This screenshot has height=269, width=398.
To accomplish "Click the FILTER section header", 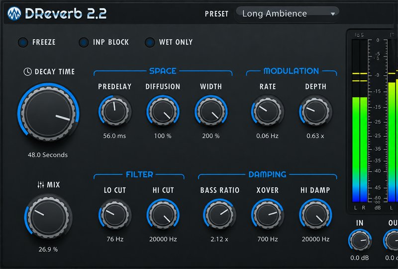I will pos(139,174).
